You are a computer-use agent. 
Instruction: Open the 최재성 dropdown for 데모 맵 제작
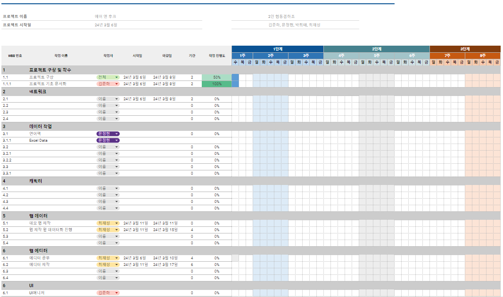[x=108, y=223]
